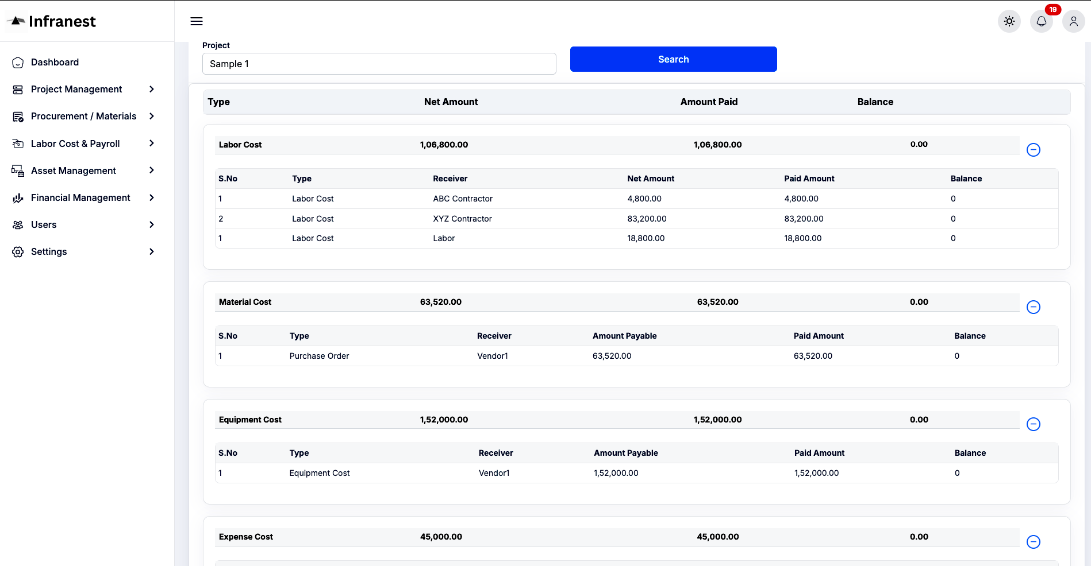Click the Labor Cost section title
The image size is (1091, 566).
240,145
